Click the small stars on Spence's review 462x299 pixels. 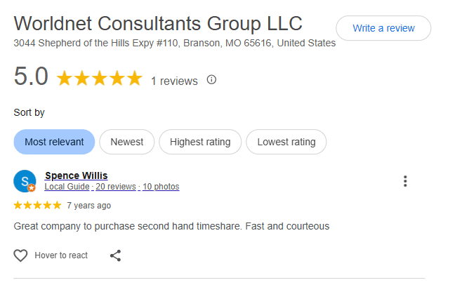(x=37, y=206)
